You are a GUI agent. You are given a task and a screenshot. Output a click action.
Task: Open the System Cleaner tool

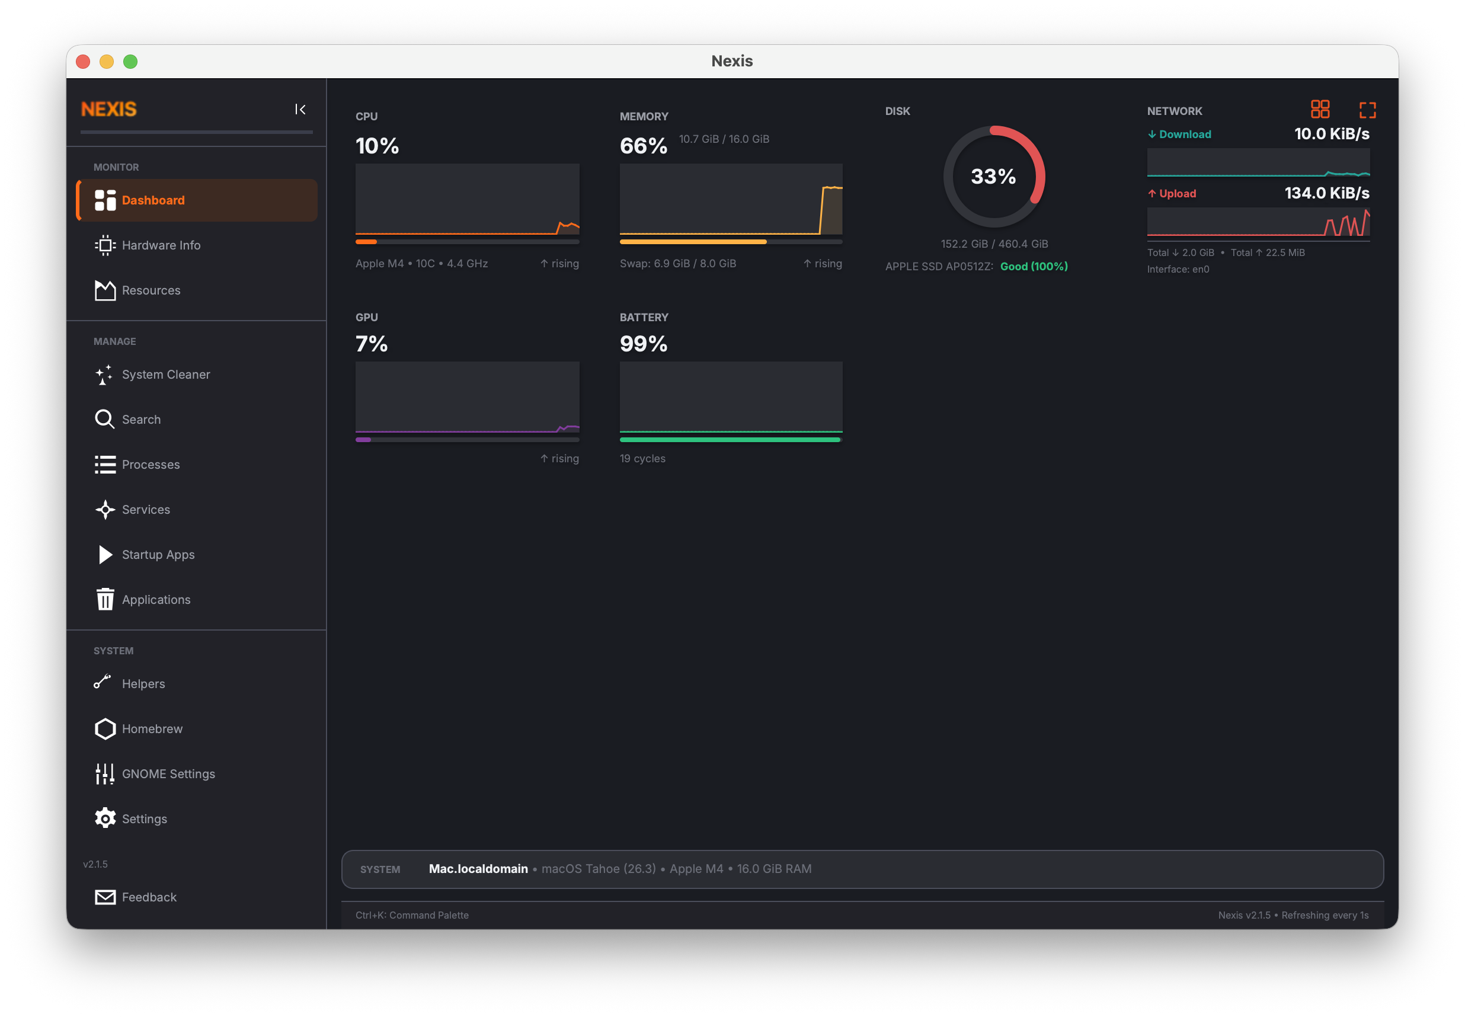pos(166,375)
